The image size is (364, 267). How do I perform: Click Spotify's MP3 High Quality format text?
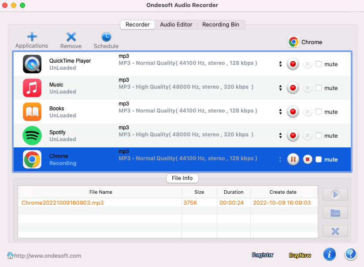(x=186, y=135)
